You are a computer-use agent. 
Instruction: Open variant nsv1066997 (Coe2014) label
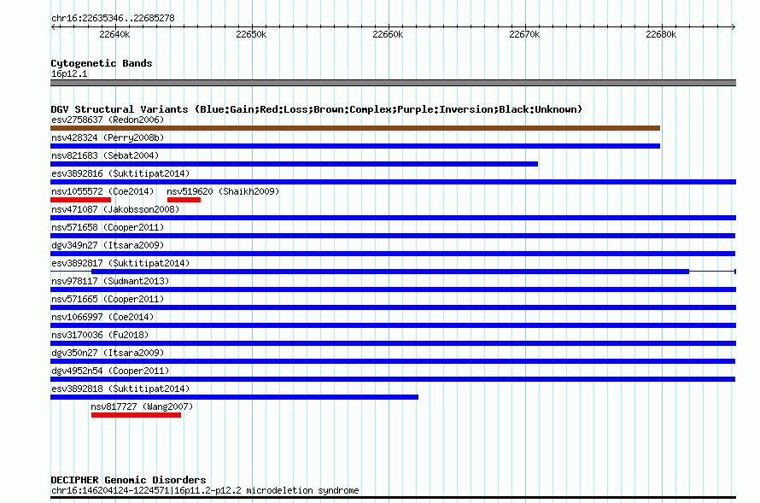point(102,317)
